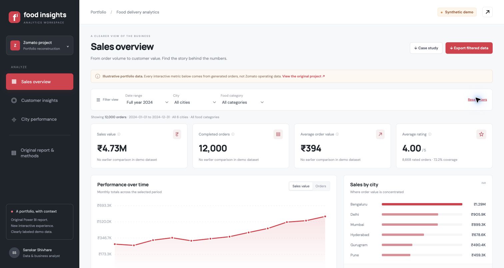Click the Completed orders info icon
Viewport: 504px width, 268px height.
(x=233, y=134)
